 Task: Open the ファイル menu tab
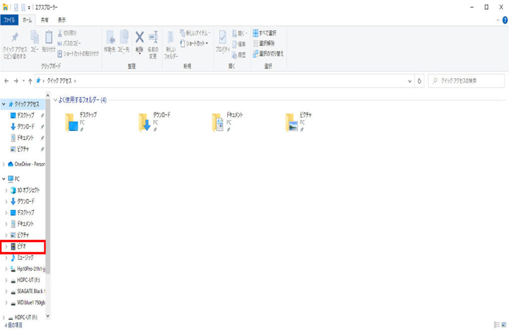tap(9, 20)
